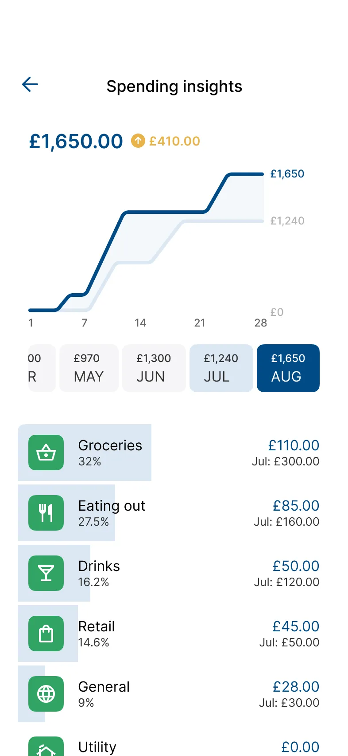Click the Utility house icon

[x=46, y=749]
